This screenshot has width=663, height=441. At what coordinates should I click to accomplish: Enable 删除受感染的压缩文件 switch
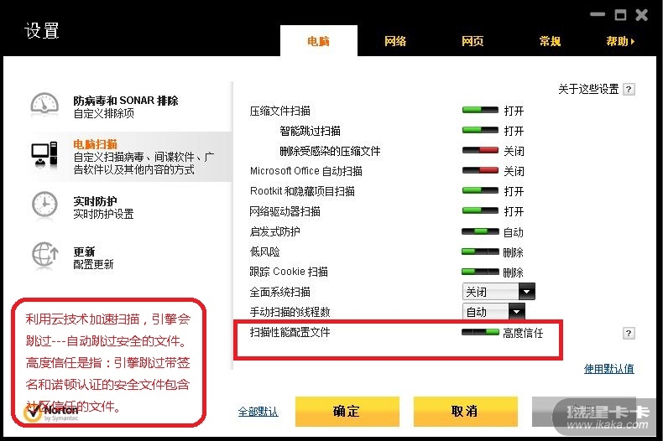point(480,150)
